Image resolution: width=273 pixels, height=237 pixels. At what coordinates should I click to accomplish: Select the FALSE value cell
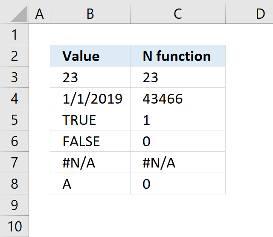coord(90,141)
